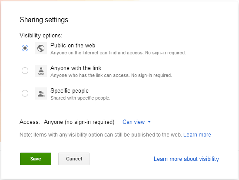Click the person-with-link icon

[x=41, y=71]
